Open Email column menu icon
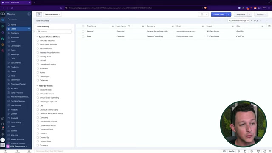Viewport: 272px width, 153px height. pyautogui.click(x=202, y=26)
